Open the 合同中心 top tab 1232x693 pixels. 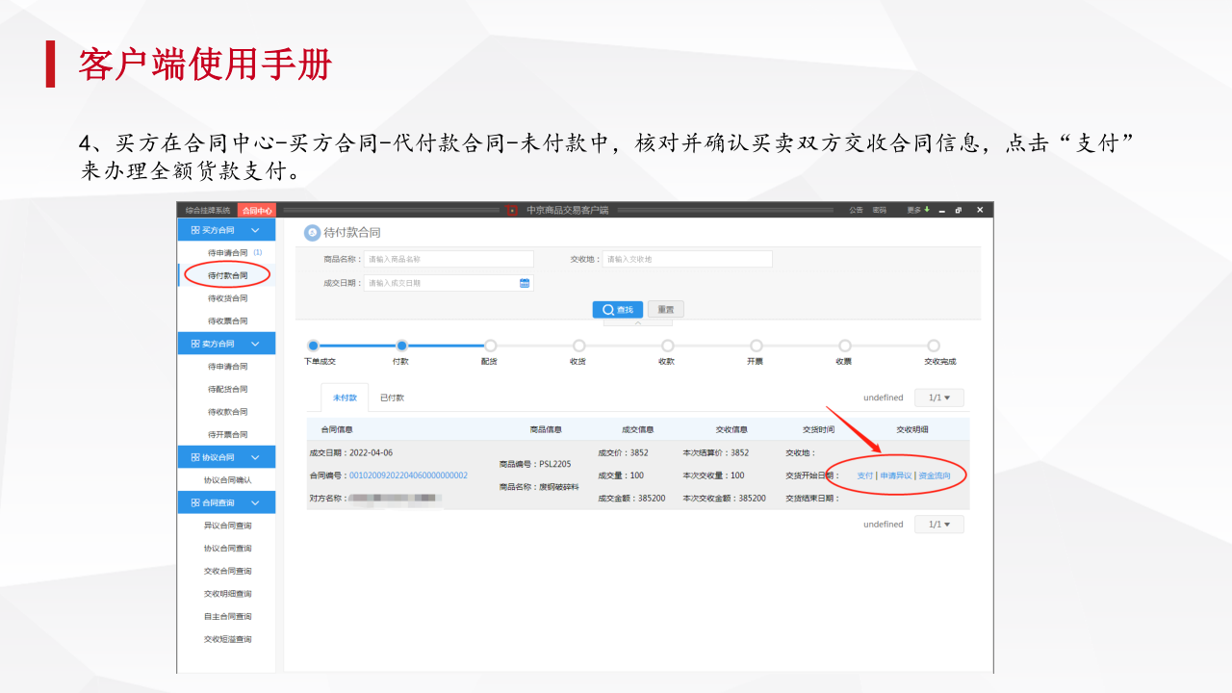(256, 210)
